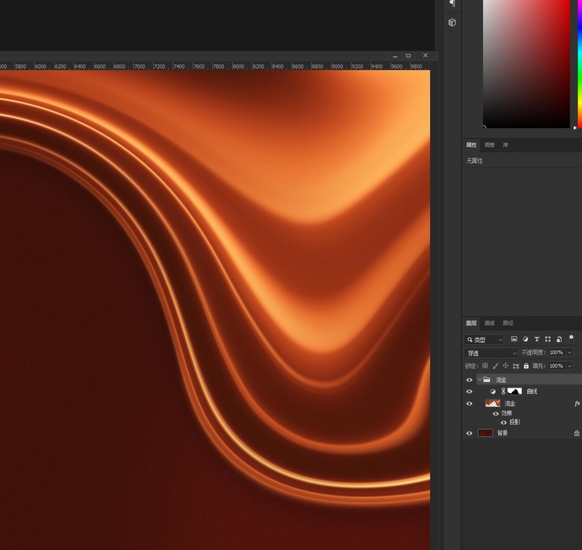Viewport: 582px width, 550px height.
Task: Toggle the layer filter on/off switch
Action: pyautogui.click(x=571, y=338)
